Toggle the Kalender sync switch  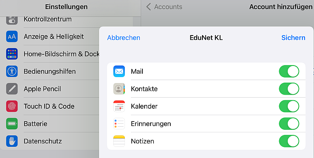(x=289, y=106)
